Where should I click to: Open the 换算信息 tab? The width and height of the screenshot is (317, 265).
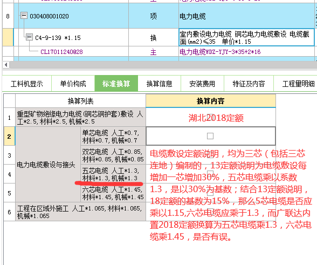tap(160, 84)
